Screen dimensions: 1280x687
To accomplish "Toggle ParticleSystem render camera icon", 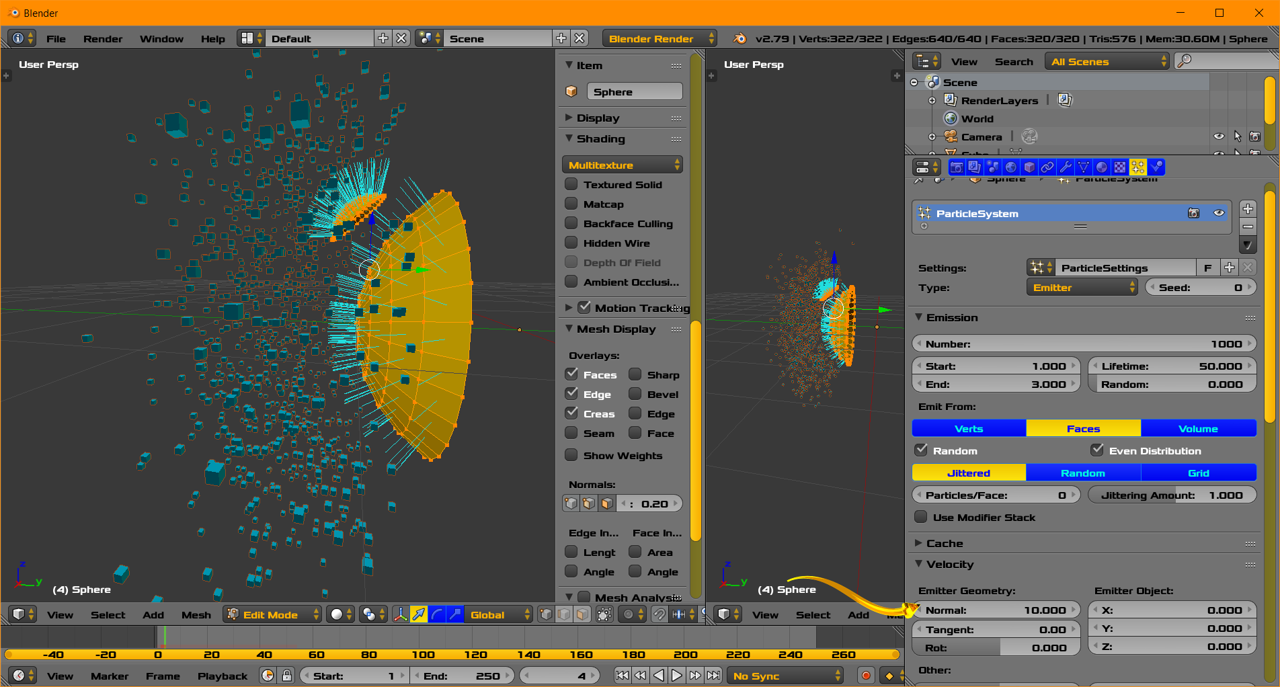I will point(1193,213).
